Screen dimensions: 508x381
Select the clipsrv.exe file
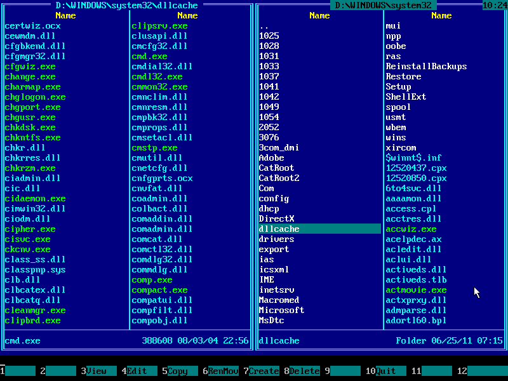pyautogui.click(x=160, y=26)
